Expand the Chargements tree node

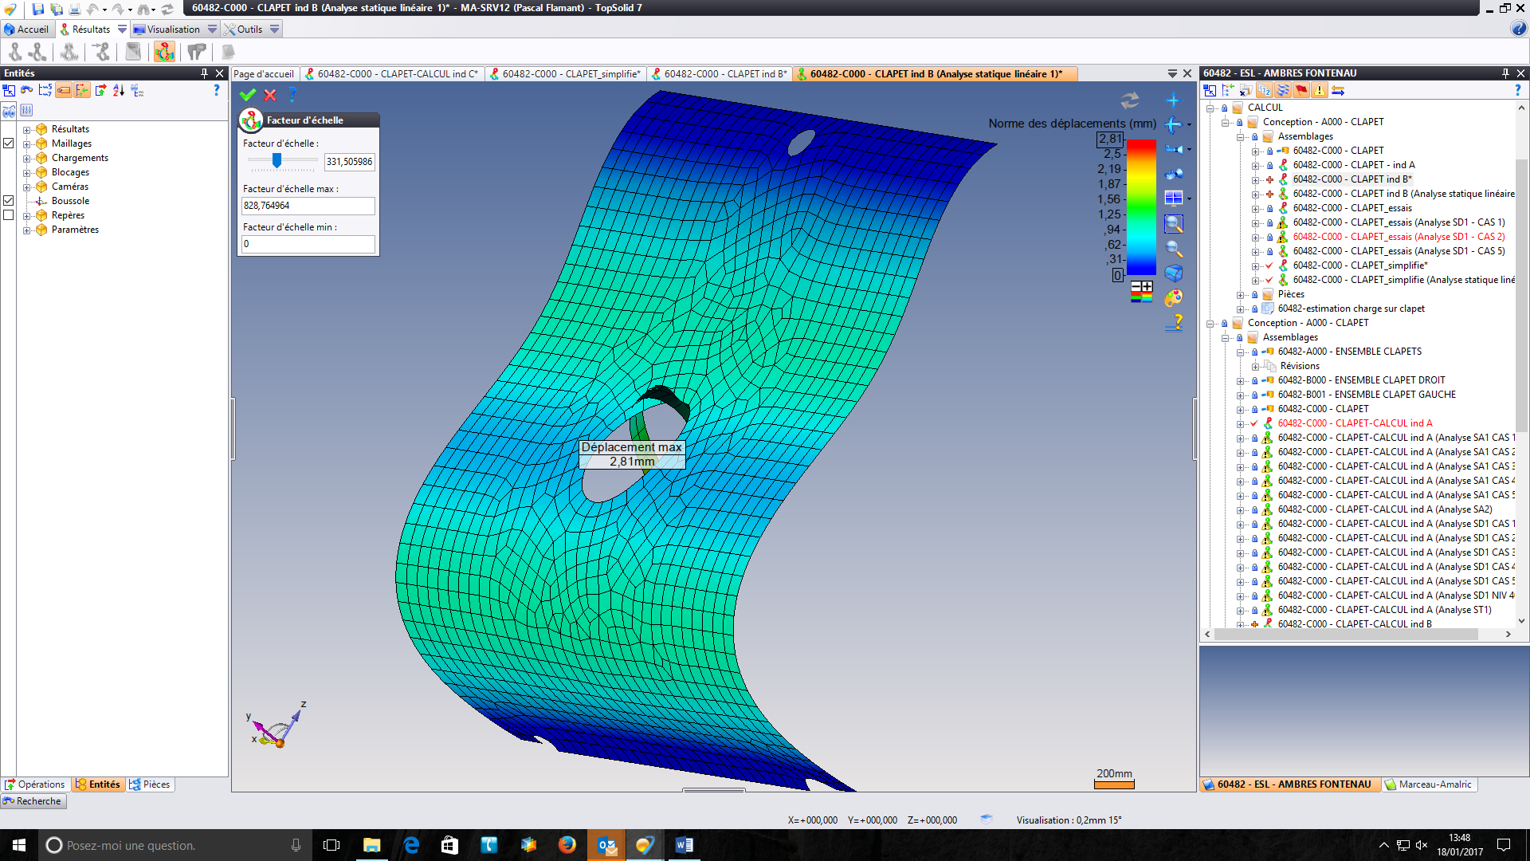click(x=26, y=158)
